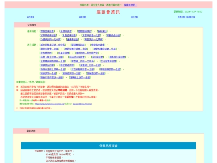217x163 pixels.
Task: Open the 洗衣精訪問 link
Action: click(46, 53)
